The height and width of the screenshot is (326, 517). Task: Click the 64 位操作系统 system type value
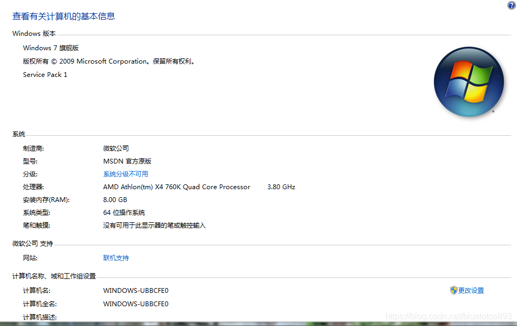coord(124,213)
